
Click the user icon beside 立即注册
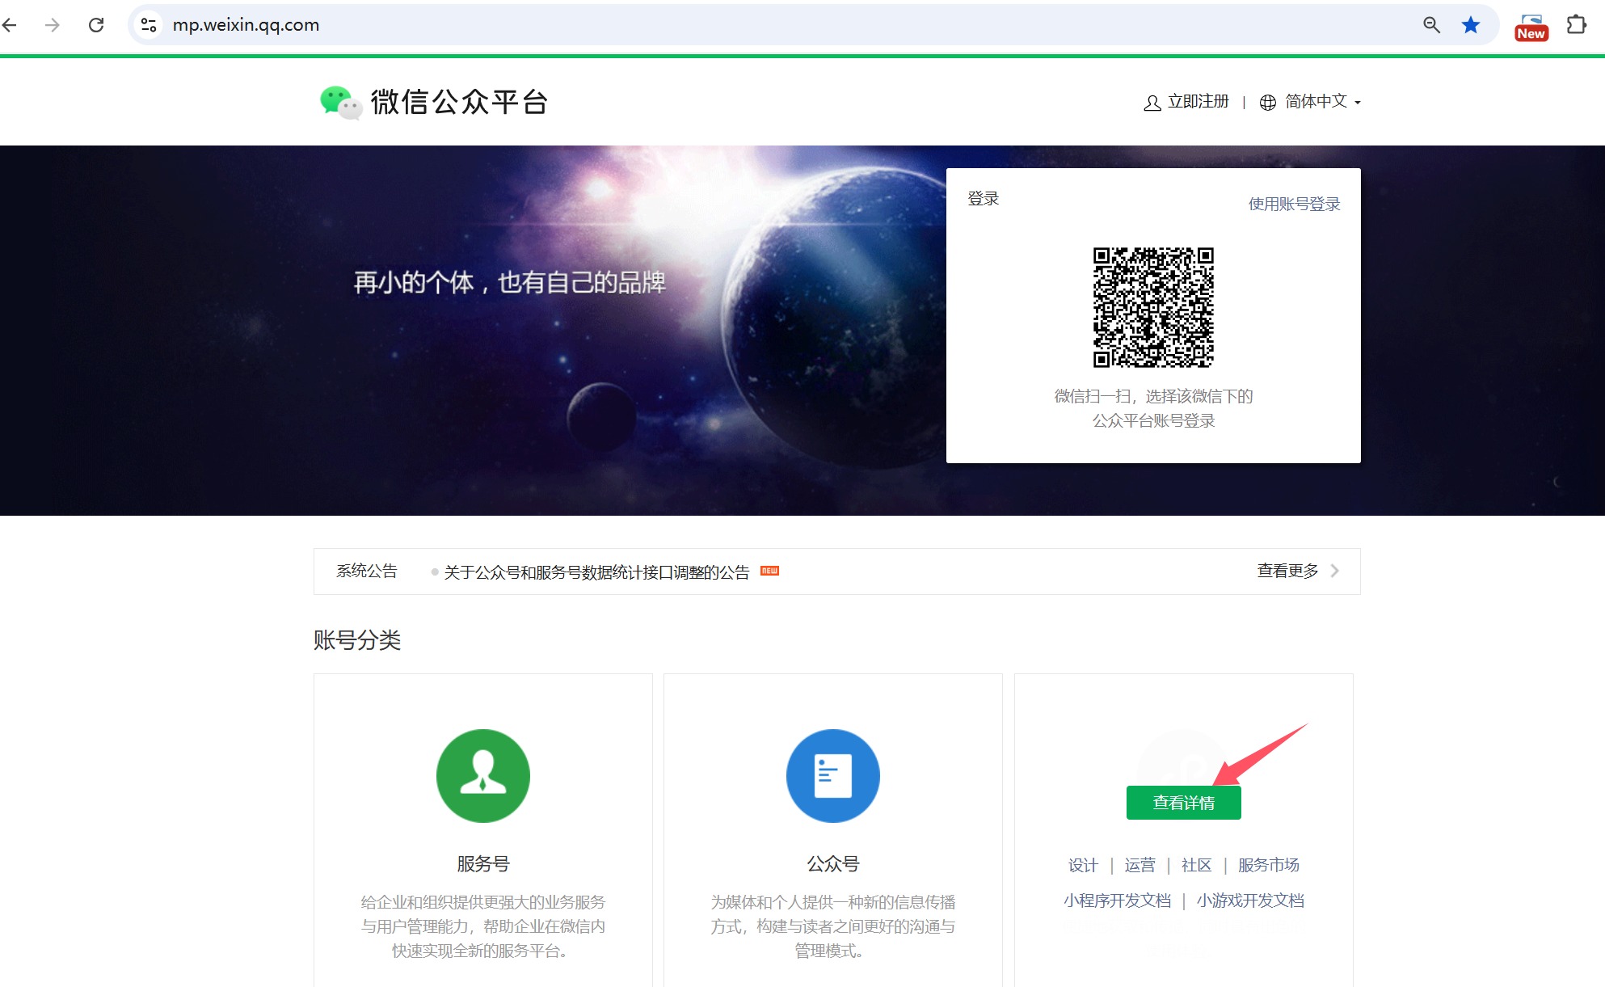(1152, 103)
